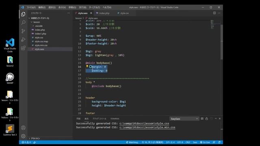The image size is (260, 146).
Task: Maximize the panel with the up chevron
Action: (x=216, y=119)
